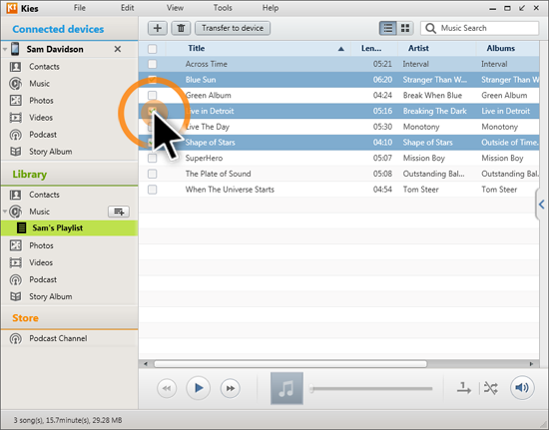This screenshot has width=549, height=430.
Task: Click the trash delete button
Action: click(181, 28)
